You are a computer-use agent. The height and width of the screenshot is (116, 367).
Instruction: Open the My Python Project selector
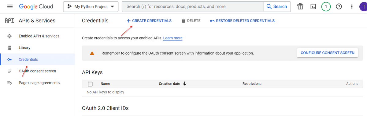click(x=91, y=6)
